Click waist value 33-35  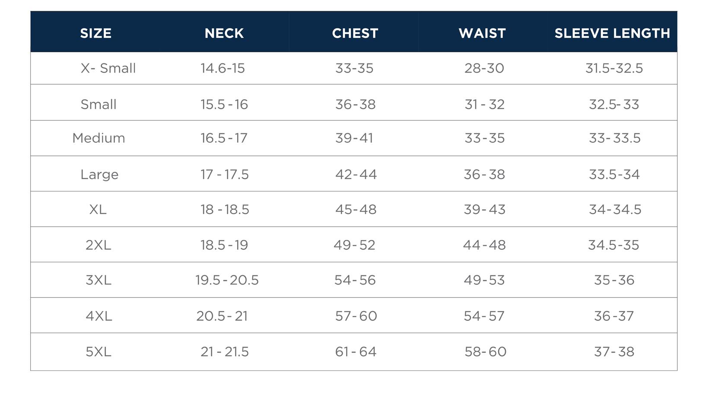484,138
